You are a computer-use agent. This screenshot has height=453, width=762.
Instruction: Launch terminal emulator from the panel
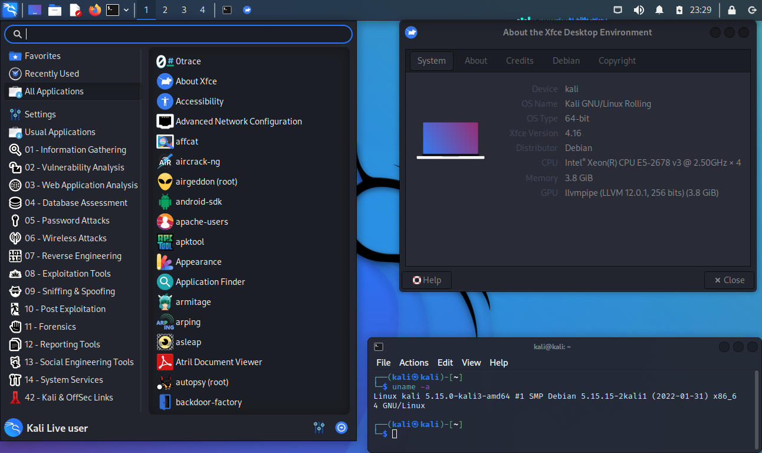click(x=113, y=9)
